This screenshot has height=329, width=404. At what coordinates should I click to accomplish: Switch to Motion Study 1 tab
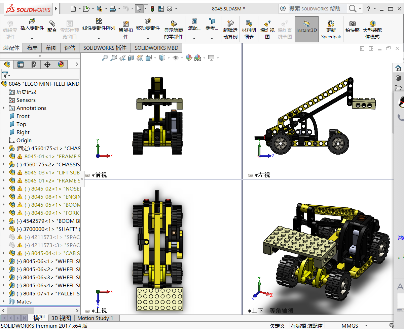96,318
